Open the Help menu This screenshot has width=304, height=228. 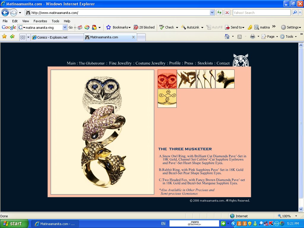(67, 21)
